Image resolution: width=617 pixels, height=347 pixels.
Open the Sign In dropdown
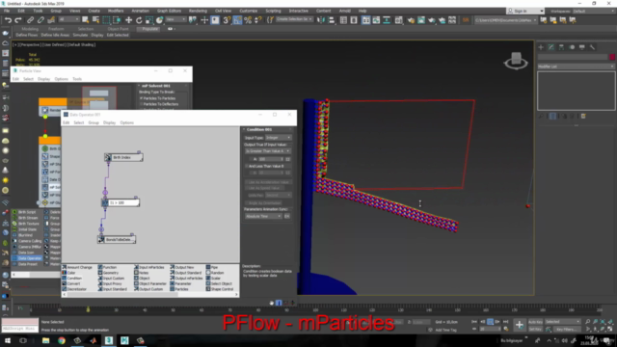[x=525, y=11]
